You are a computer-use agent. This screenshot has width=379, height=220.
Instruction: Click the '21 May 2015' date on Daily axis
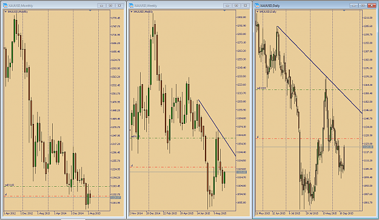263,213
